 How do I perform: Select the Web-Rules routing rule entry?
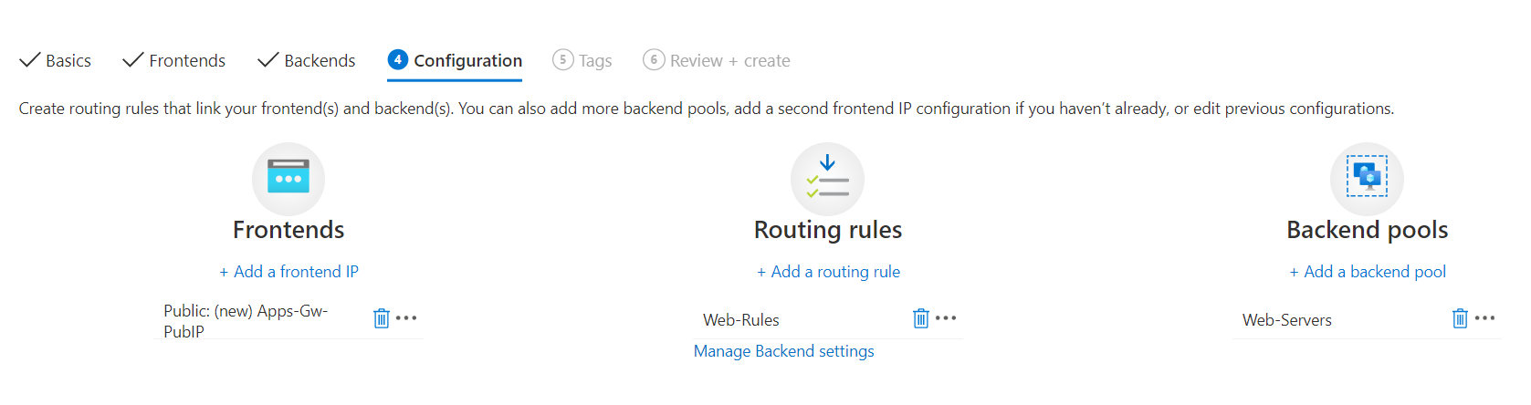pos(741,320)
